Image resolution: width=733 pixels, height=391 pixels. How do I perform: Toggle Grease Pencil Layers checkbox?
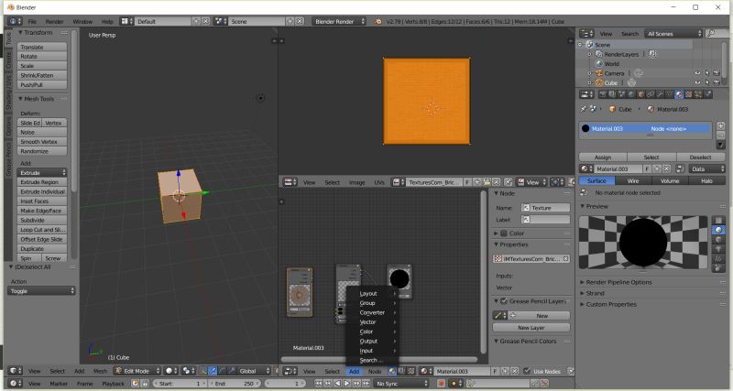504,301
